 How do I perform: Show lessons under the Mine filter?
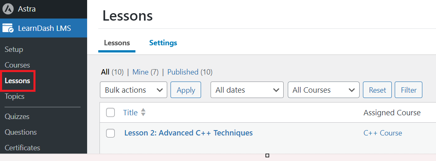pos(140,72)
